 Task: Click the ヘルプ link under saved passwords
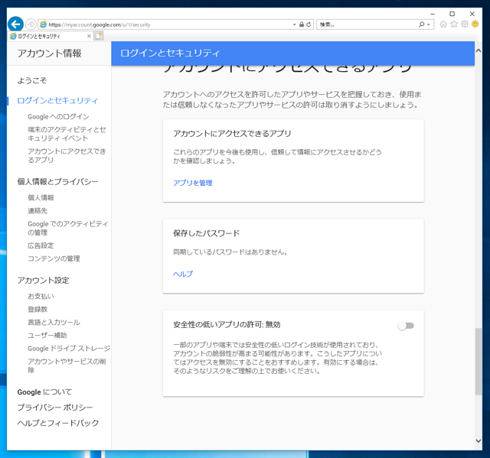[183, 274]
